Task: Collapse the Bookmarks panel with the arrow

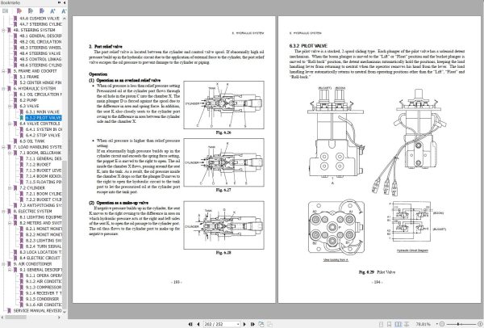Action: 65,2
